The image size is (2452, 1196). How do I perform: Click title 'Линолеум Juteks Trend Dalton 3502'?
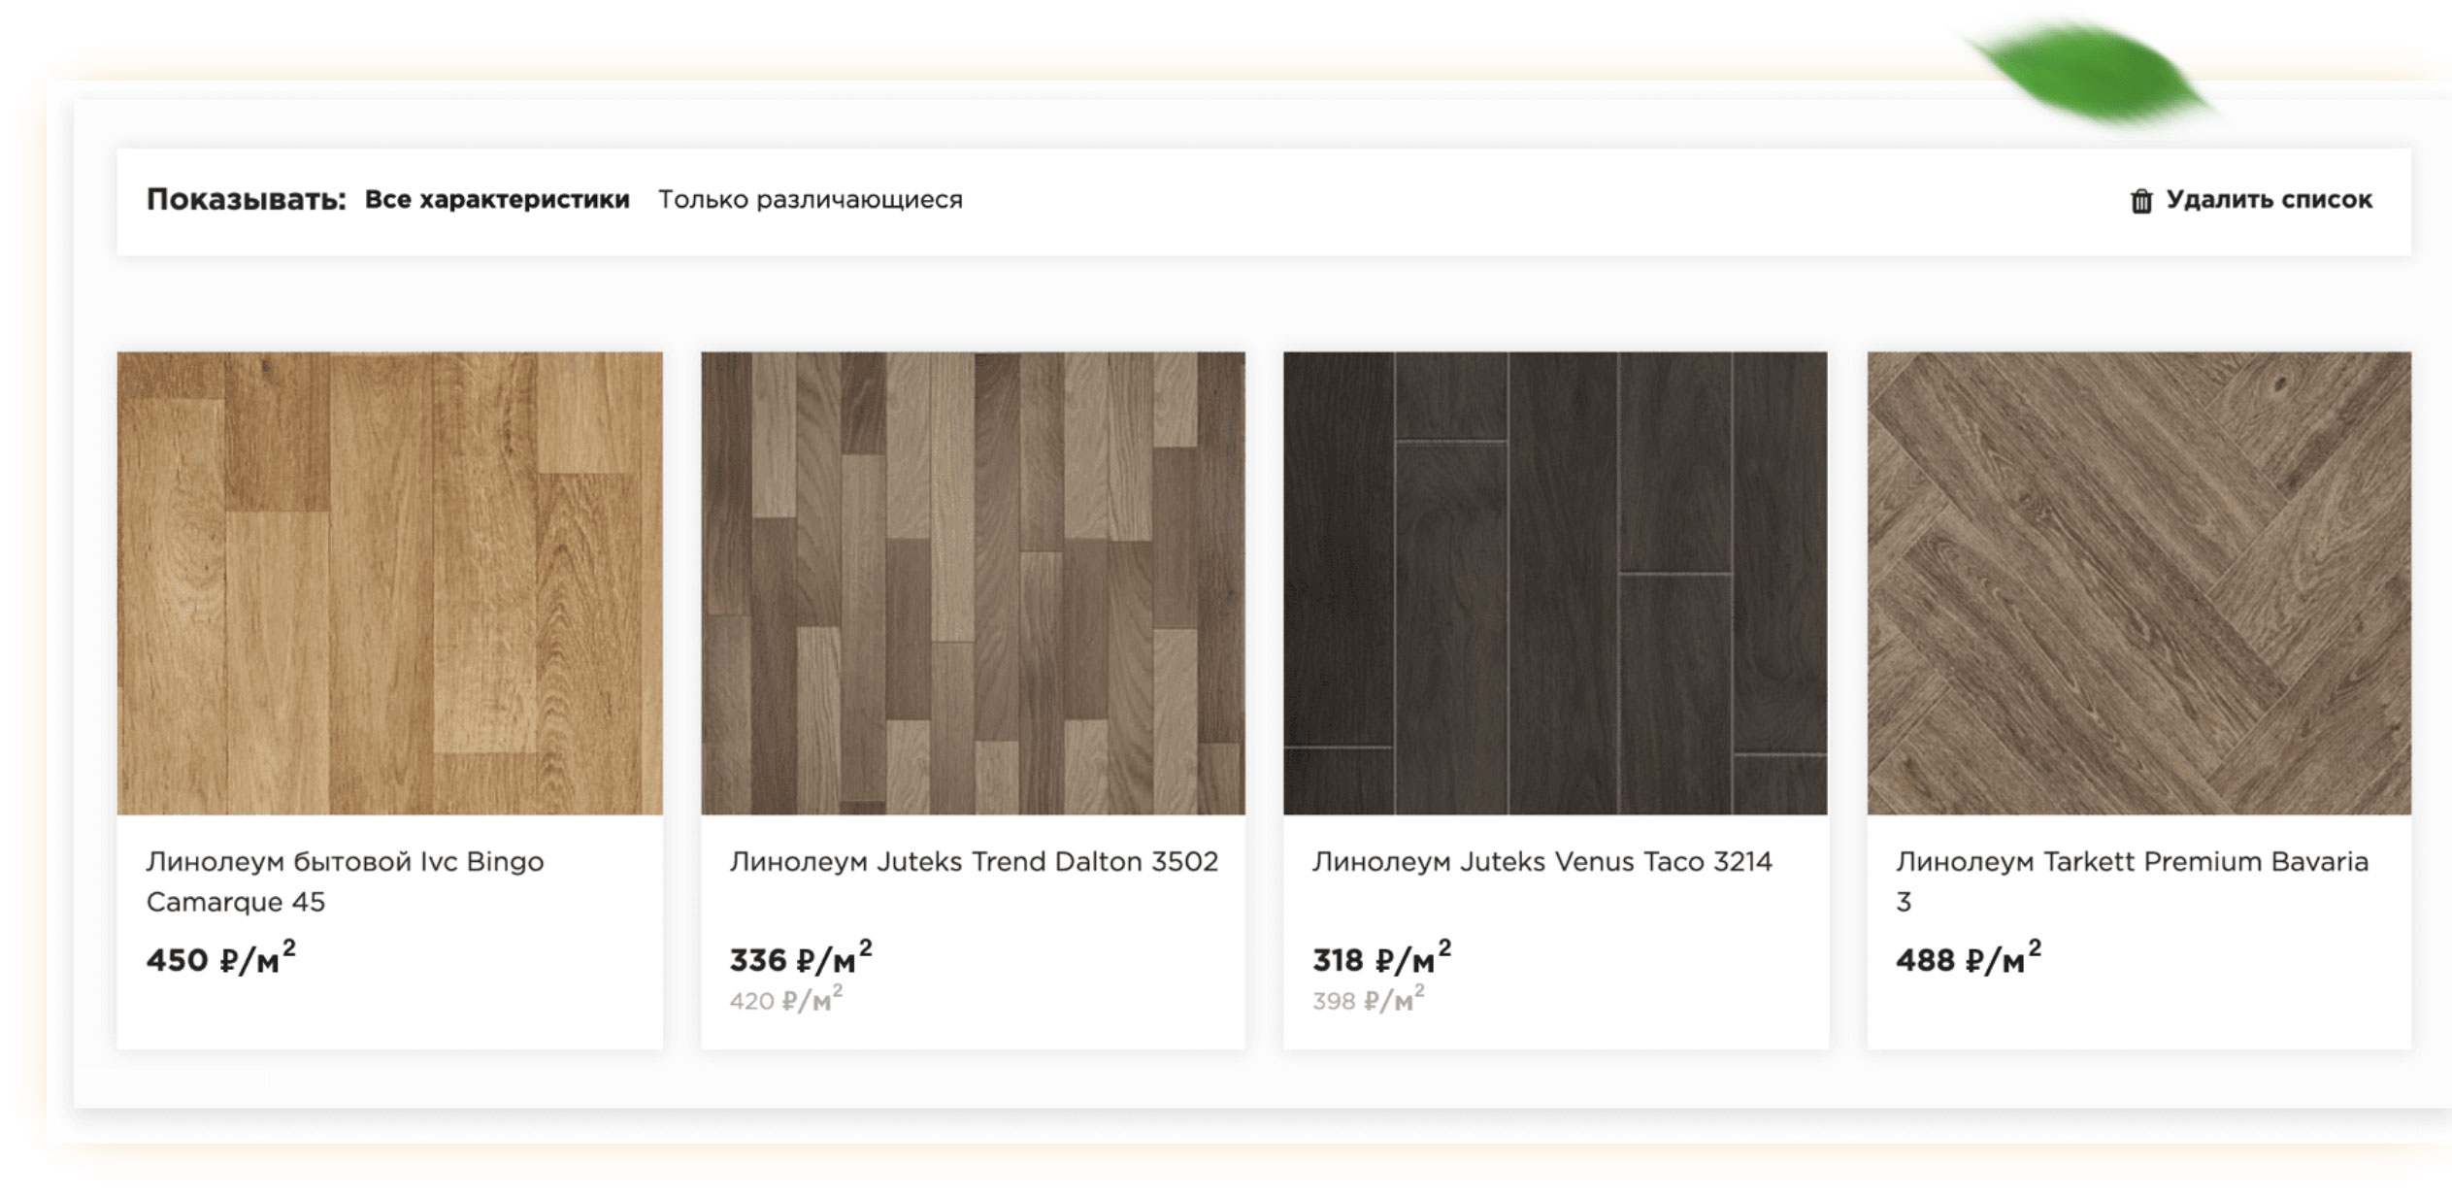[974, 862]
